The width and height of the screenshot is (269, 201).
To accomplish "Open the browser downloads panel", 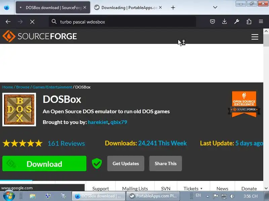I will (224, 21).
